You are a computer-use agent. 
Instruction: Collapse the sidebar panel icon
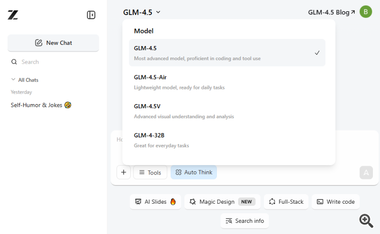click(91, 15)
